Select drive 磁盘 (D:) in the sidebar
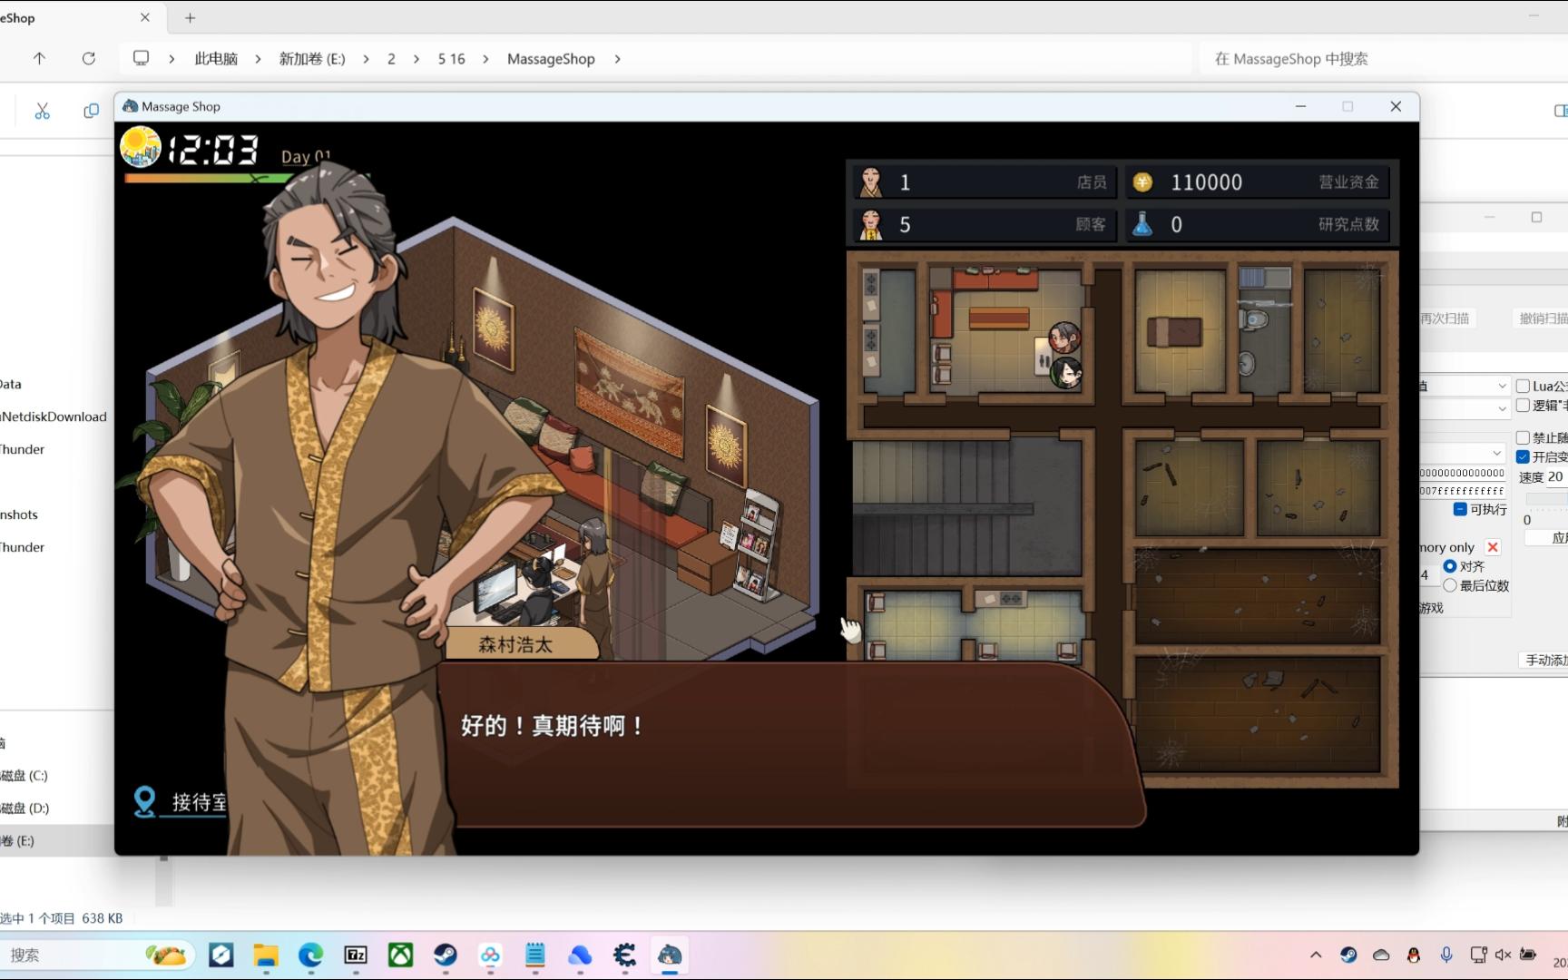This screenshot has height=980, width=1568. [24, 808]
